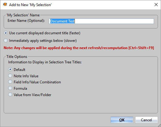Click the dialog title text in title bar
Viewport: 161px width, 127px height.
pyautogui.click(x=30, y=5)
